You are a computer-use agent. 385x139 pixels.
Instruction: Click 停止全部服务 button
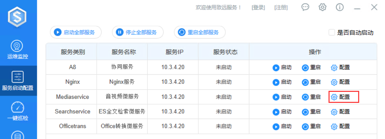click(138, 32)
